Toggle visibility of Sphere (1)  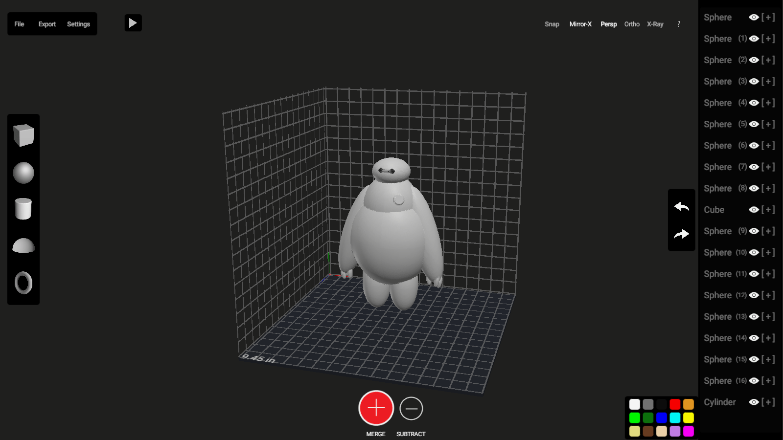[x=754, y=39]
